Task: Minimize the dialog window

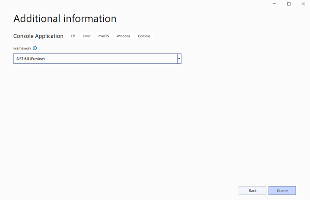Action: click(x=274, y=4)
